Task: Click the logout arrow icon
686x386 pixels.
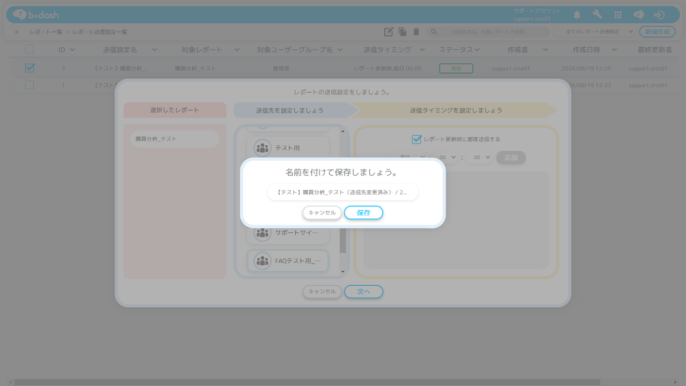Action: pyautogui.click(x=659, y=15)
